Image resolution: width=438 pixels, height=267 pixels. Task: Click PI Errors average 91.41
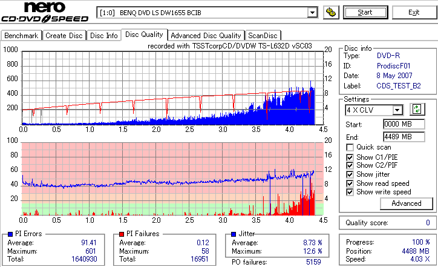point(88,243)
